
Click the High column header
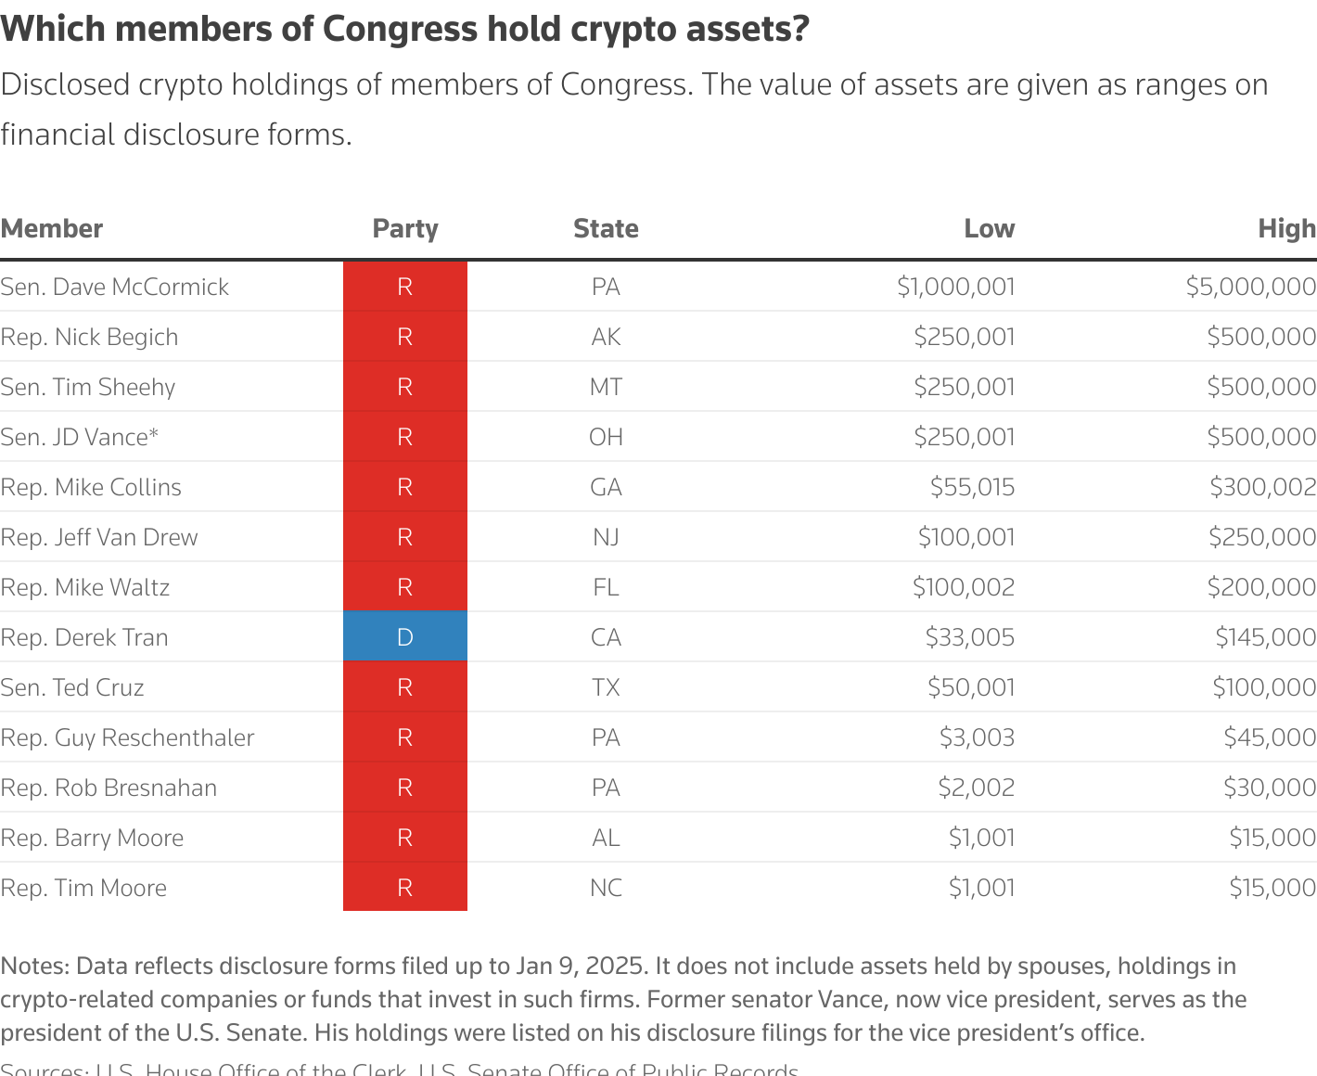click(1286, 229)
